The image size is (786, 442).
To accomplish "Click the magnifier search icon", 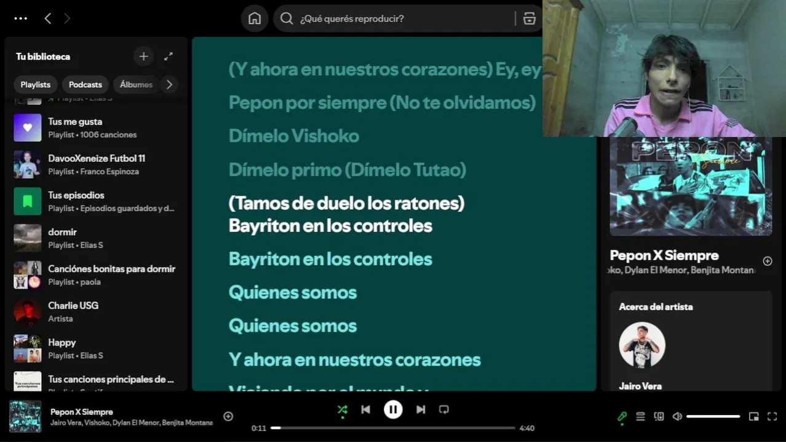I will (x=287, y=18).
